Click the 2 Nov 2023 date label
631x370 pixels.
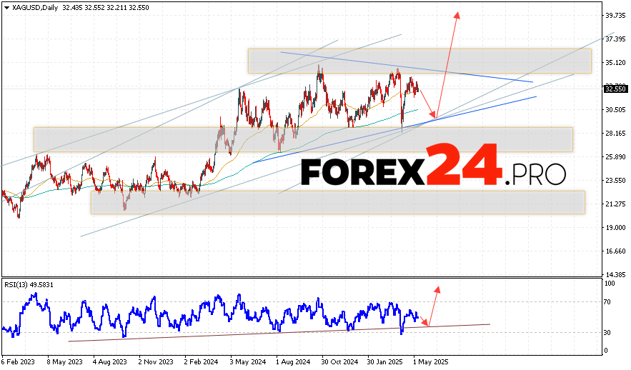pos(156,362)
